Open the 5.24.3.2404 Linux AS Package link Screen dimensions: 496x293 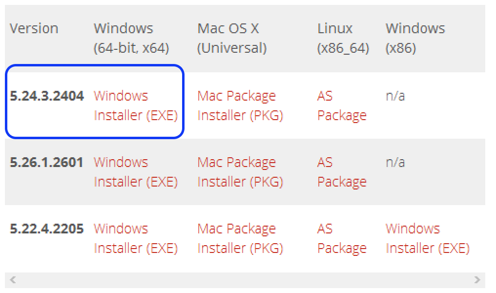click(x=341, y=105)
